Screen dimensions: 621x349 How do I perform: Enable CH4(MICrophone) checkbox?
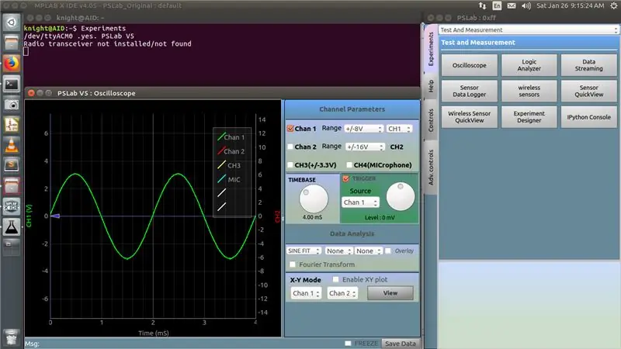[349, 164]
